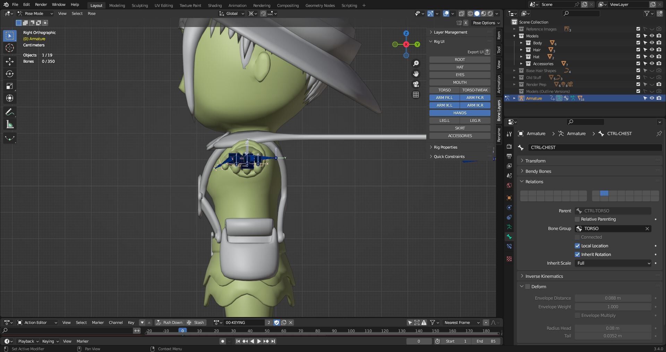The height and width of the screenshot is (352, 666).
Task: Switch to the Sculpting workspace tab
Action: pos(139,5)
